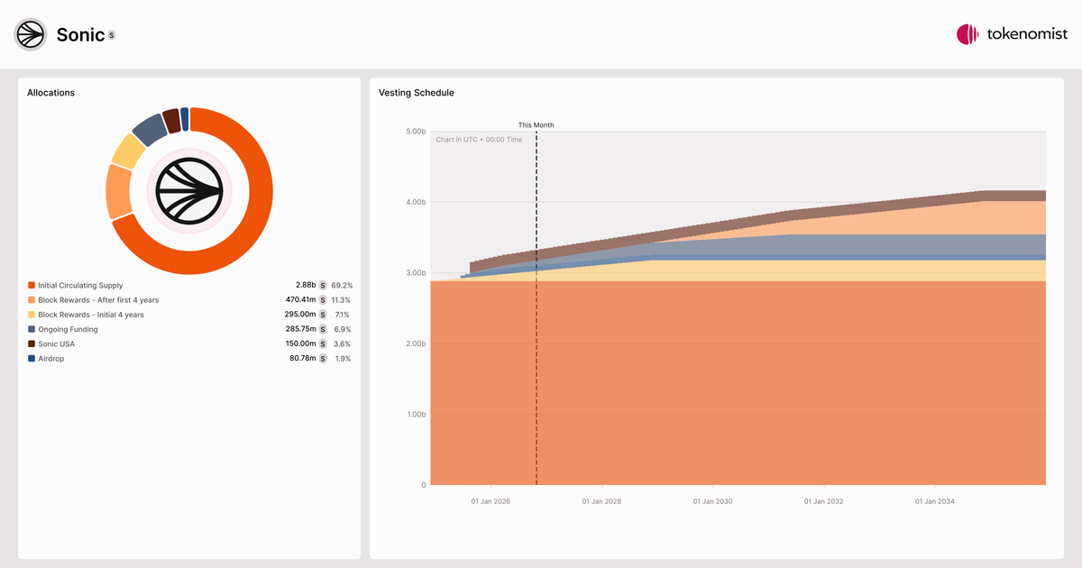Select the Initial Circulating Supply color swatch
The width and height of the screenshot is (1082, 568).
(32, 285)
